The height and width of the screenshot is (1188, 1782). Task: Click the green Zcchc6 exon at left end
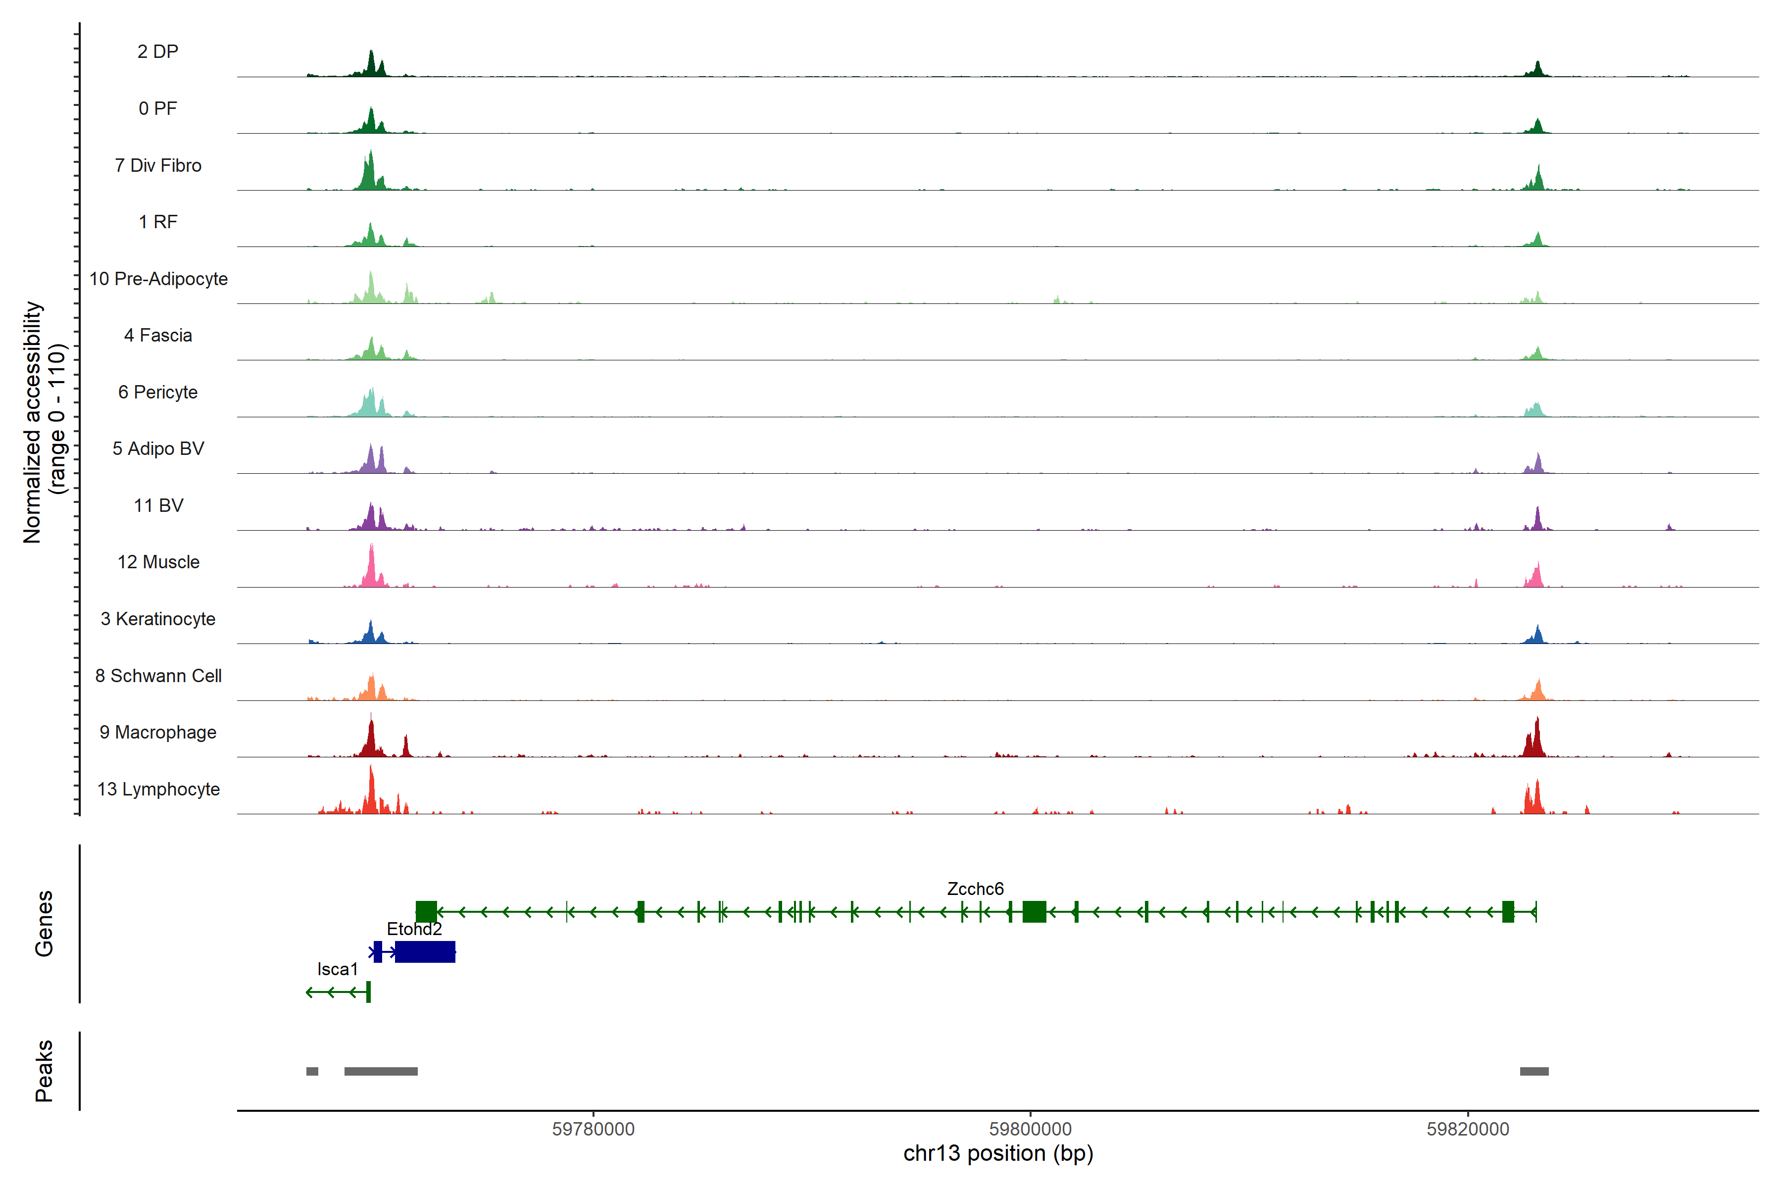pyautogui.click(x=426, y=911)
